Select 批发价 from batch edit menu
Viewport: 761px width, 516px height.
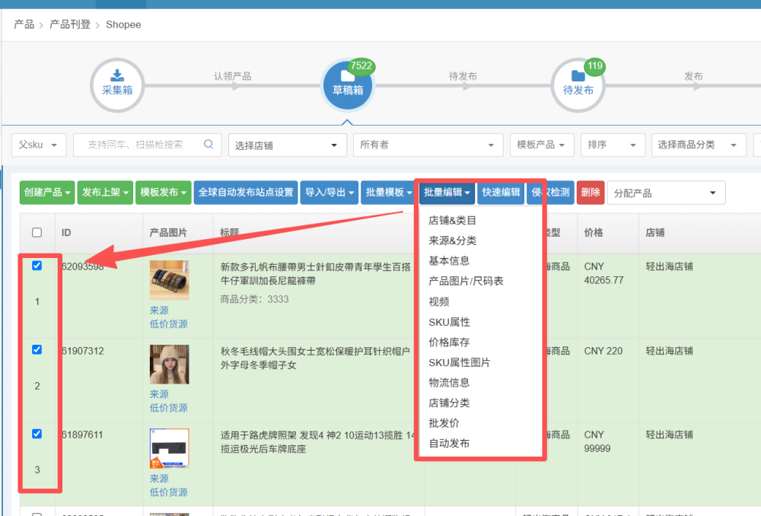coord(444,423)
